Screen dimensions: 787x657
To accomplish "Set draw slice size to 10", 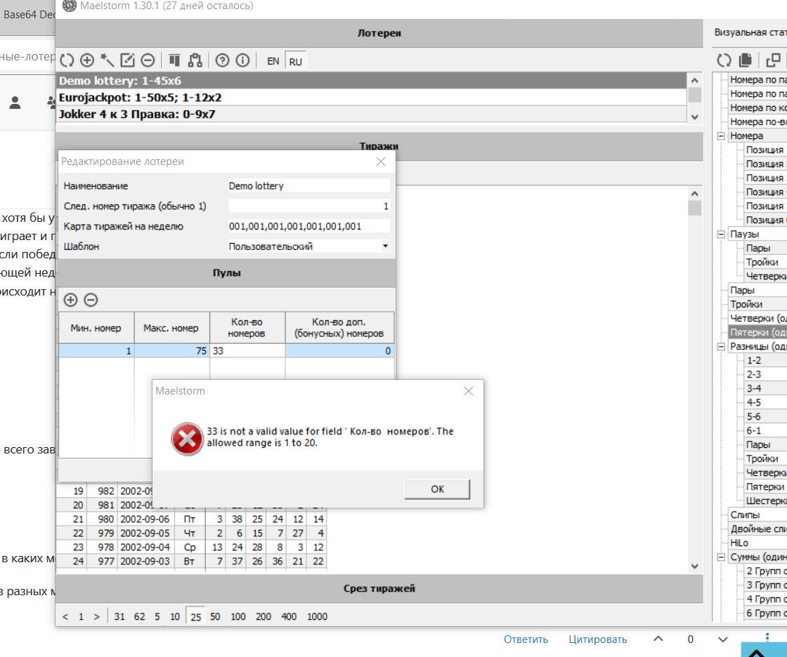I will 175,616.
